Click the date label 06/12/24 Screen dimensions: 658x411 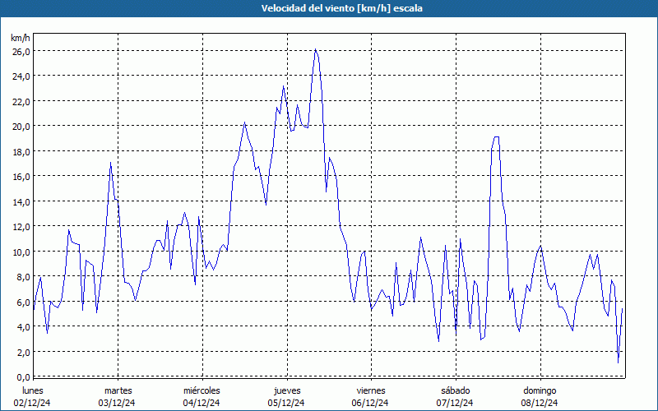click(x=371, y=403)
